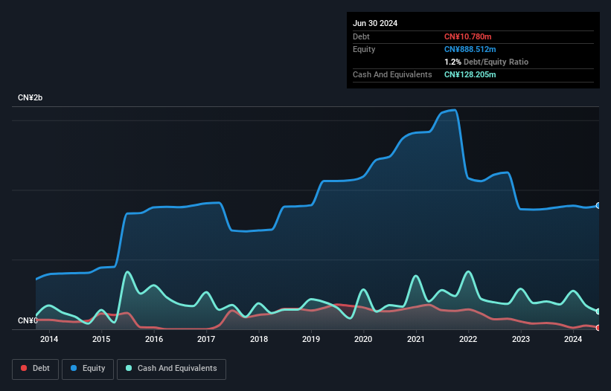Click Cash And Equivalents label in tooltip
This screenshot has width=611, height=391.
392,74
